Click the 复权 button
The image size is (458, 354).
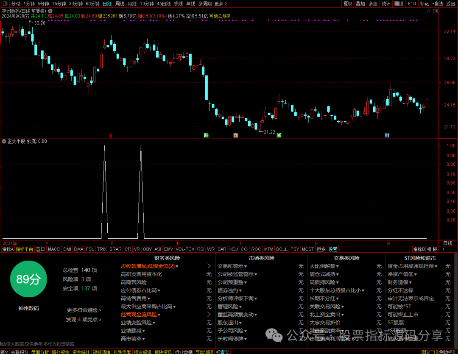(348, 3)
